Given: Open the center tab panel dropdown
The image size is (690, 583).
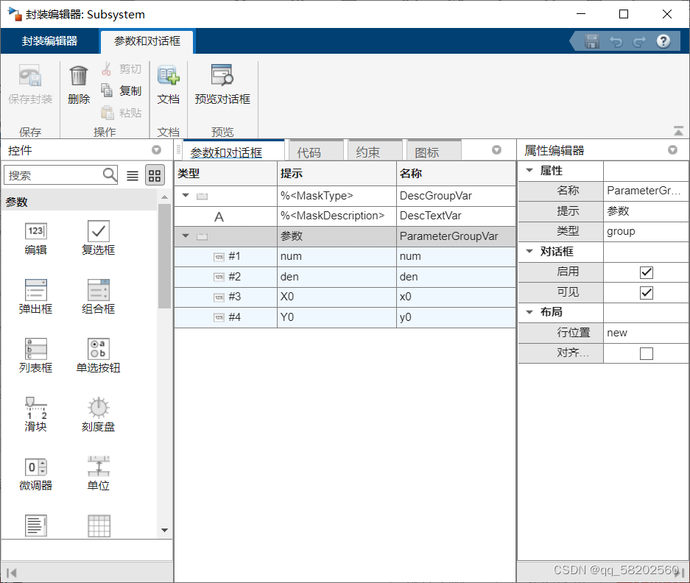Looking at the screenshot, I should (496, 150).
